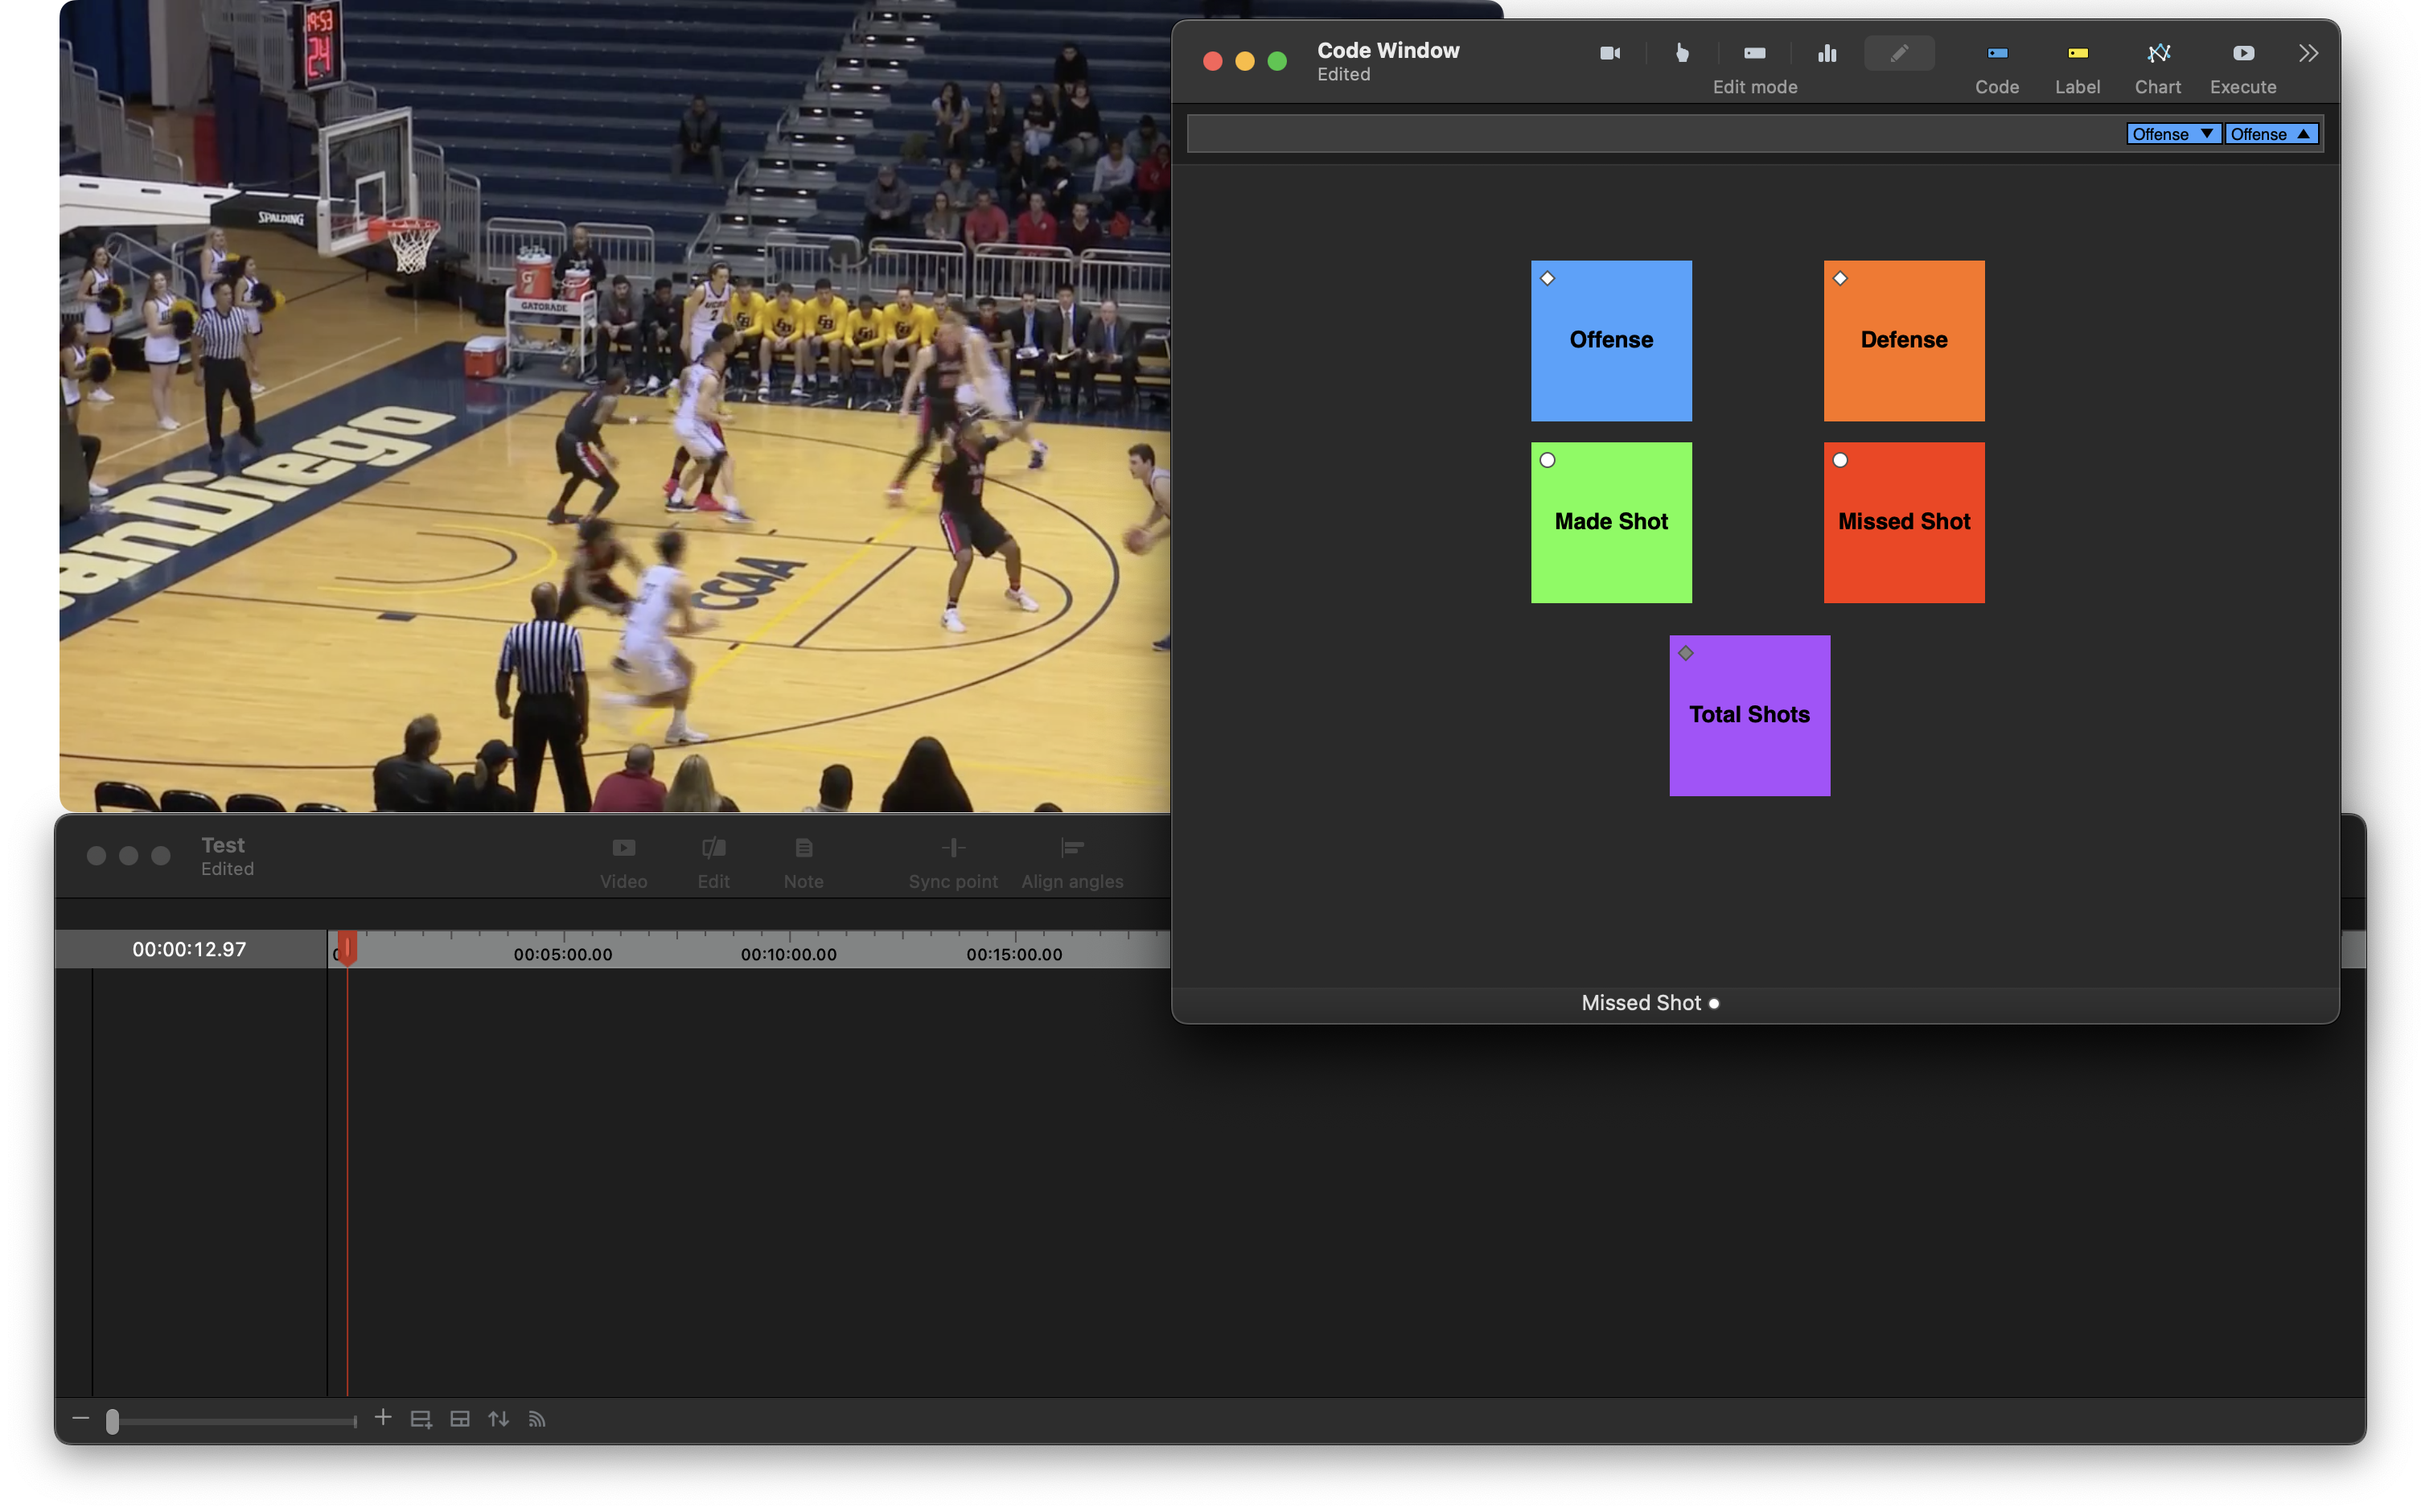This screenshot has width=2421, height=1512.
Task: Open the Offense dropdown with up arrow
Action: [x=2271, y=134]
